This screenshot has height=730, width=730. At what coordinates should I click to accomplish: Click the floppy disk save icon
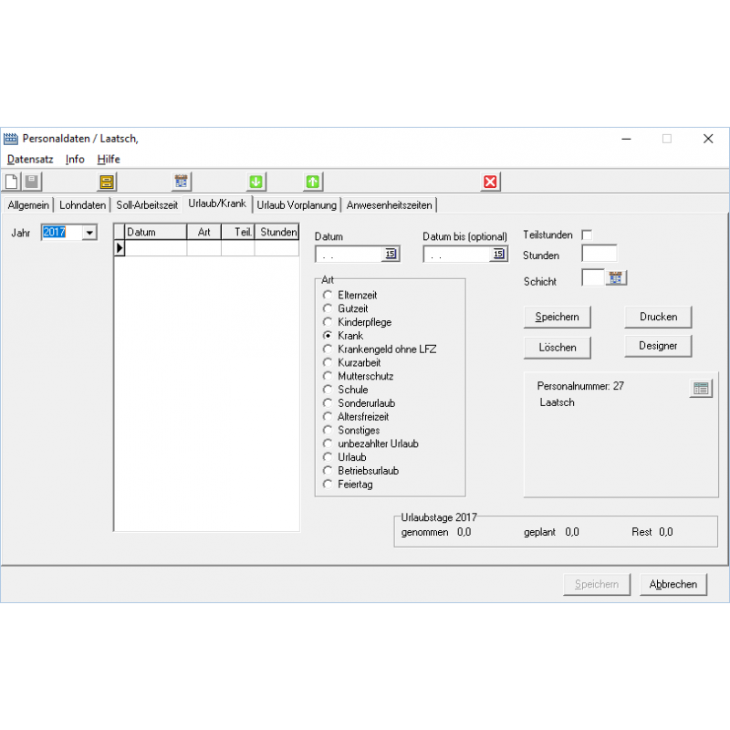pyautogui.click(x=32, y=182)
